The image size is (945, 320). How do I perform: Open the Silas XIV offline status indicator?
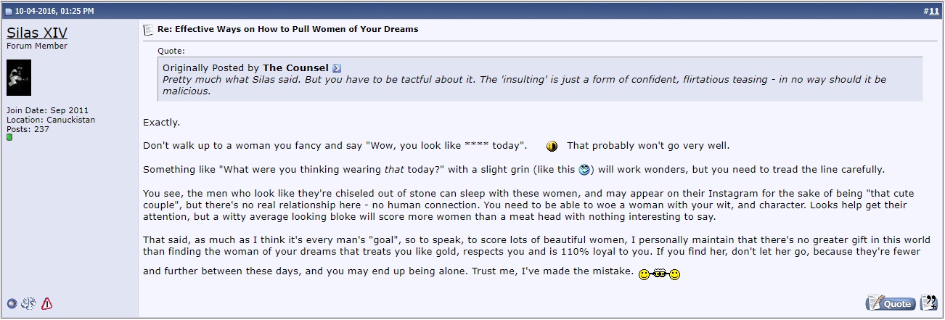coord(12,304)
